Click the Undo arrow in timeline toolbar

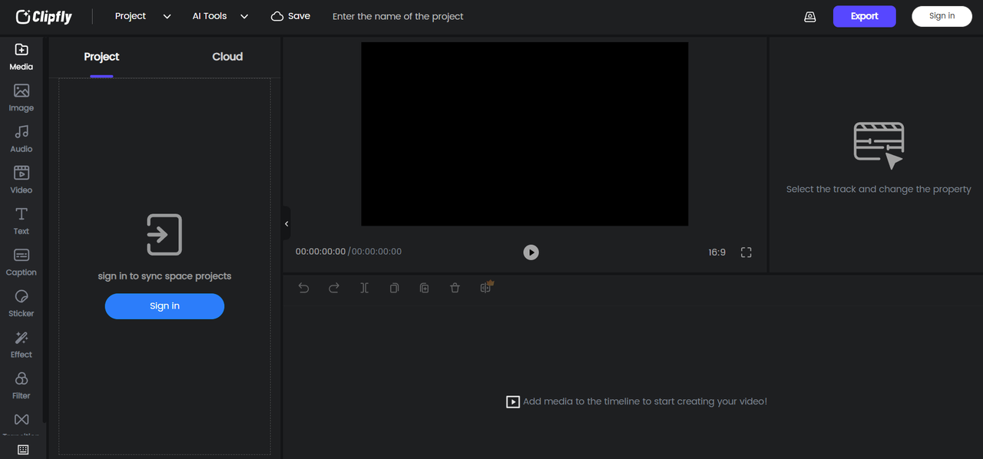point(304,288)
